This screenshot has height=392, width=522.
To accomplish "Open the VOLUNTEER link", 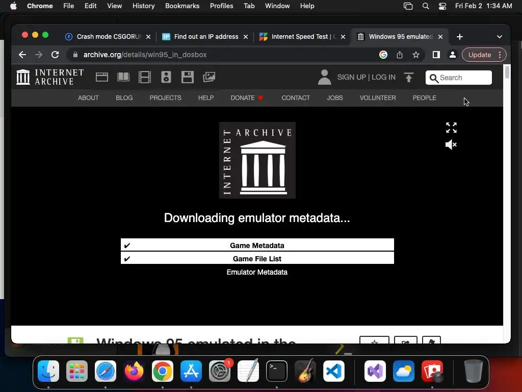I will pyautogui.click(x=378, y=97).
